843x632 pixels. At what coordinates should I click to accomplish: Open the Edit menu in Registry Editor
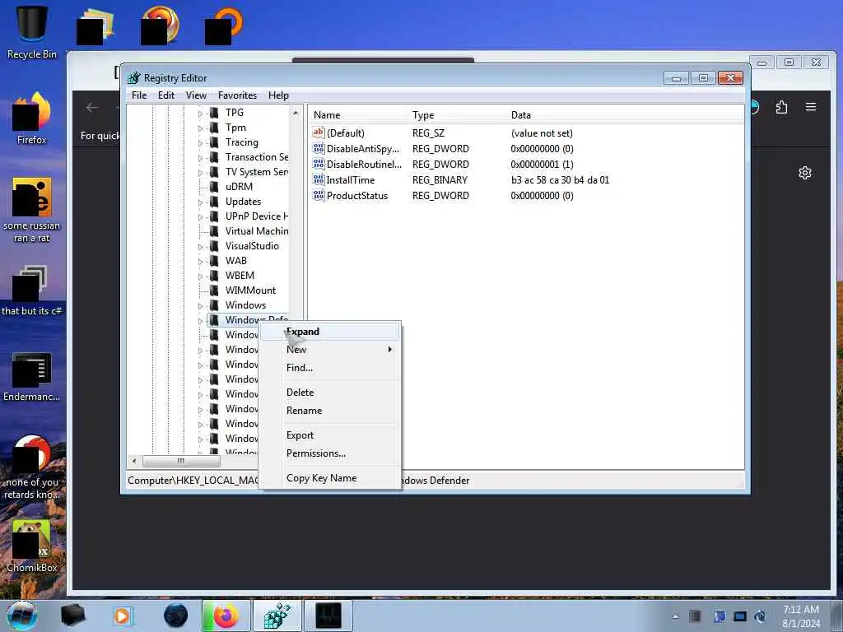click(166, 95)
